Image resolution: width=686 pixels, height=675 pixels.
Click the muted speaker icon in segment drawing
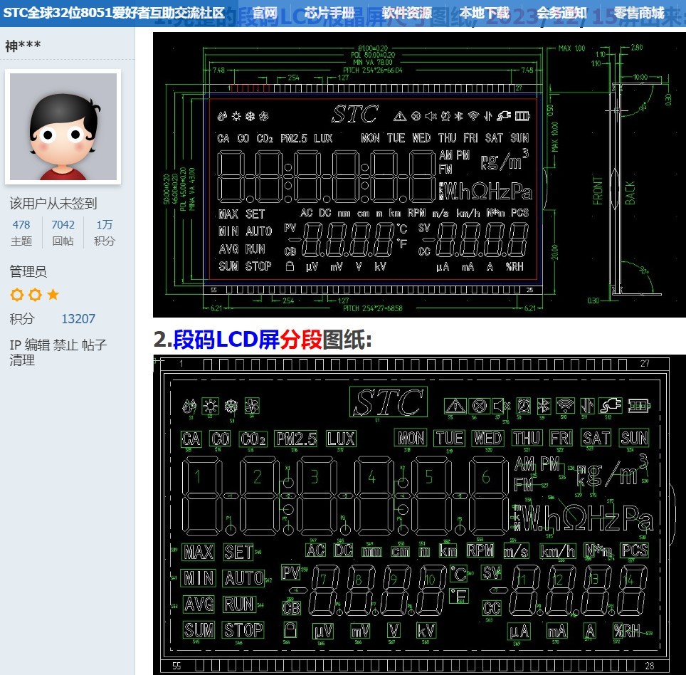[x=501, y=406]
